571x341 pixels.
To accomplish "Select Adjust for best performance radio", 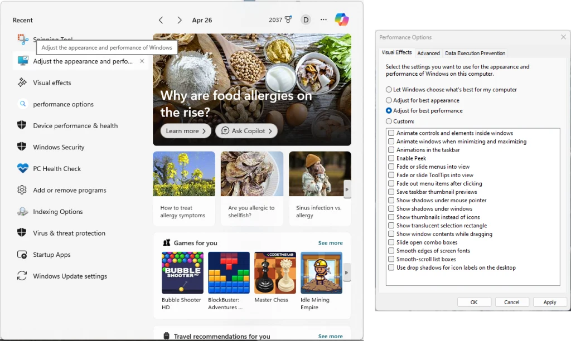I will pos(389,111).
